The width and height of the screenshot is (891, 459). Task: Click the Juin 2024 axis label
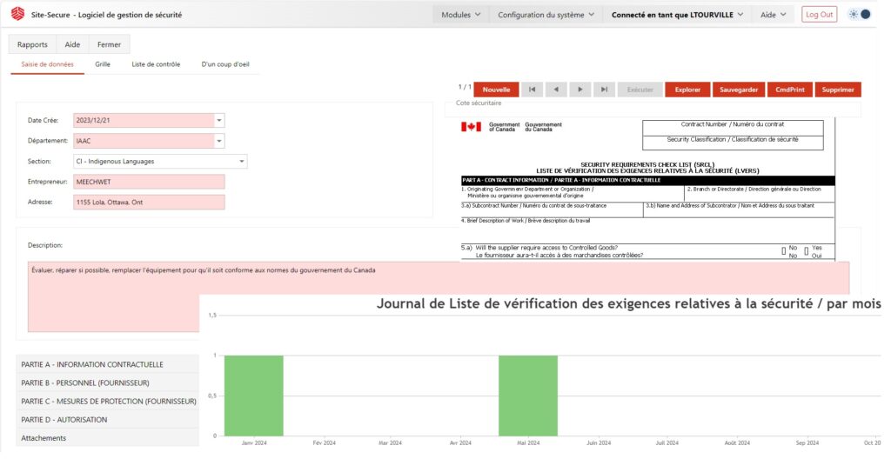599,443
